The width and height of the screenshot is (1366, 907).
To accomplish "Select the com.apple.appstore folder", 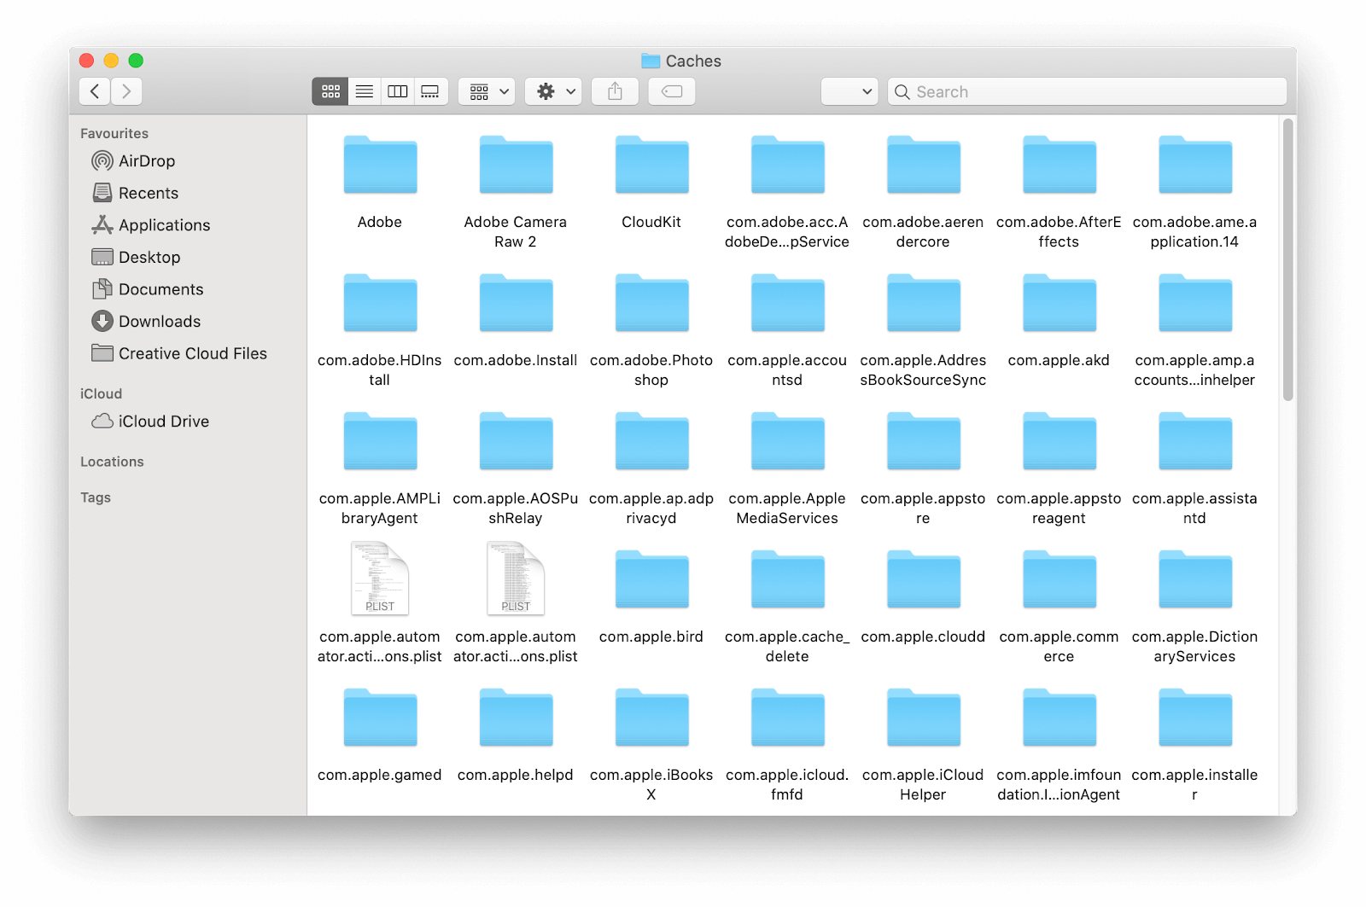I will pyautogui.click(x=923, y=442).
